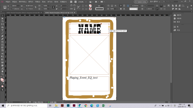Select the Page tool
193x108 pixels.
click(2, 21)
